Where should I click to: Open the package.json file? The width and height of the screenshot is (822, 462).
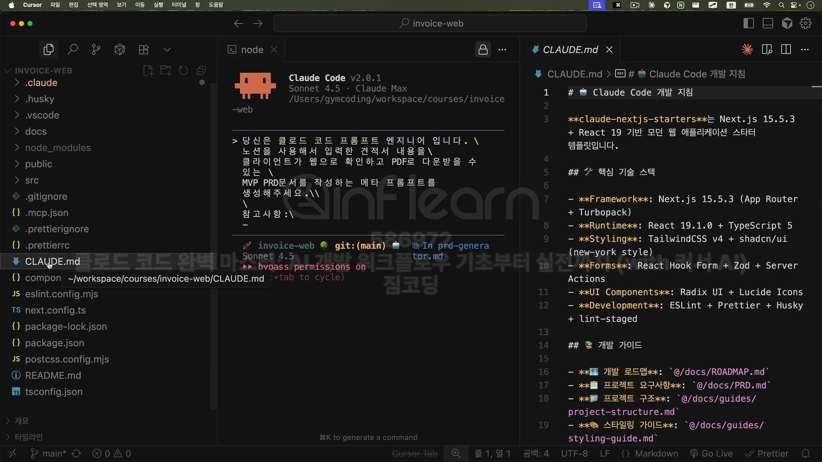[54, 343]
